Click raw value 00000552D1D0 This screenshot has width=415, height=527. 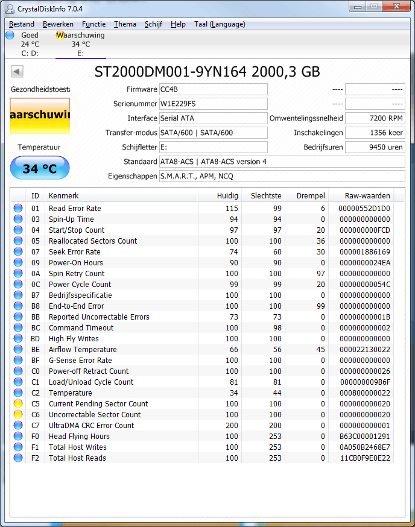pos(364,209)
